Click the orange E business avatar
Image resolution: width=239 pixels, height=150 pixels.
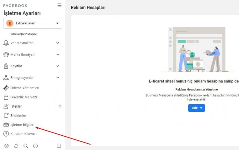[10, 23]
